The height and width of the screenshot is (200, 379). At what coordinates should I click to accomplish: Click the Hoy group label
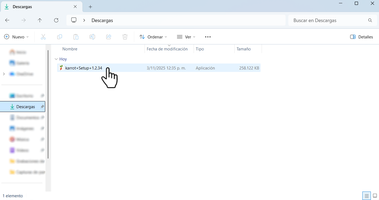click(63, 59)
